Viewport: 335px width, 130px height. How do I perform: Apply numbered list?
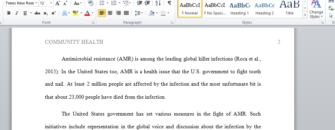tap(114, 3)
